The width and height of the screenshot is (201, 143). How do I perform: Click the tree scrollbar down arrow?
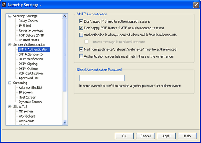tap(65, 122)
